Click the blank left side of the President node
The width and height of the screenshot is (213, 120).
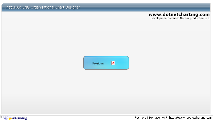point(87,63)
